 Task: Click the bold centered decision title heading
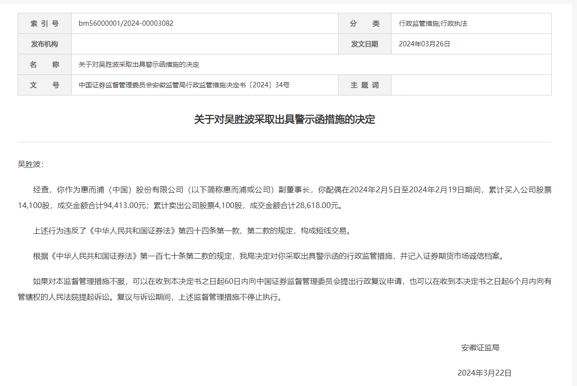pos(284,119)
